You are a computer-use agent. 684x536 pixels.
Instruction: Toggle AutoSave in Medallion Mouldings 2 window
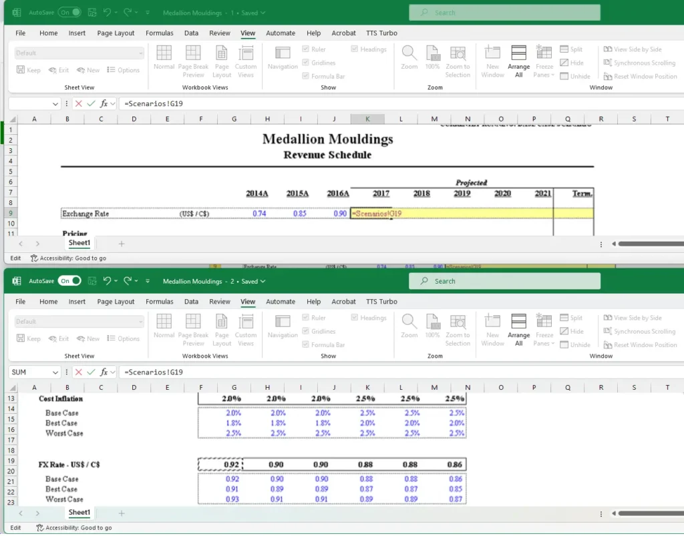(69, 281)
